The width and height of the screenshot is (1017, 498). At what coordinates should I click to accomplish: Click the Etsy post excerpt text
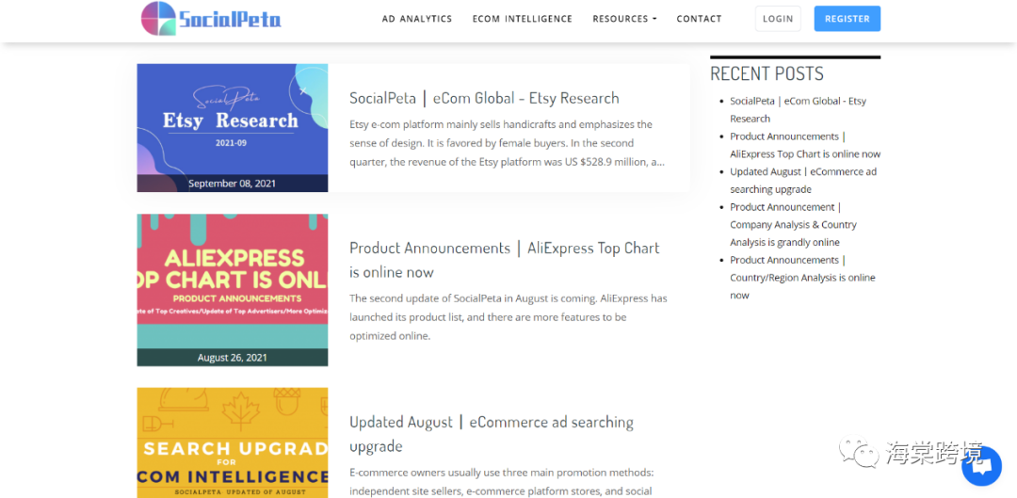(x=507, y=143)
